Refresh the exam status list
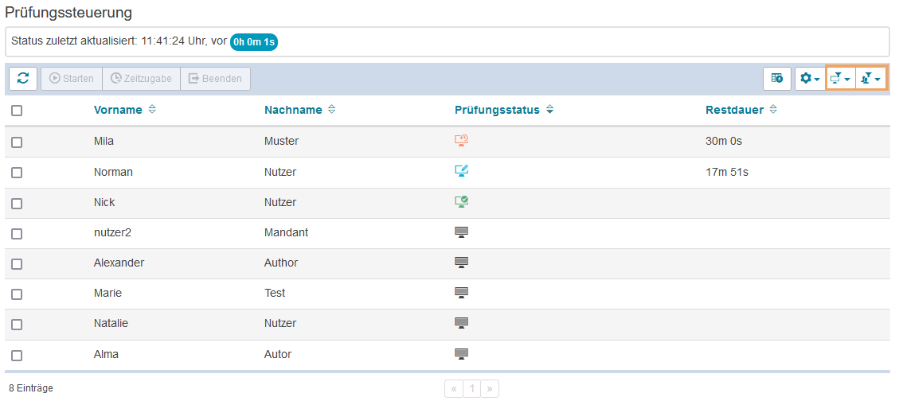899x401 pixels. 23,79
